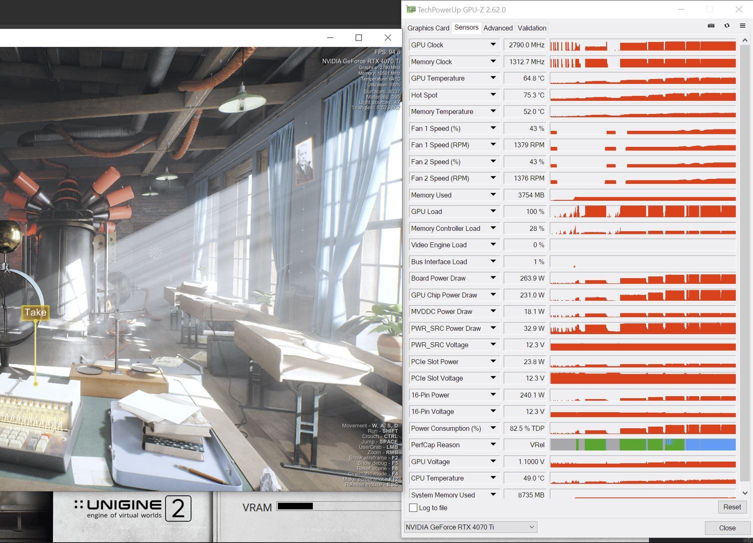Click the sensor list scroll down arrow
Screen dimensions: 753x543
(x=745, y=493)
